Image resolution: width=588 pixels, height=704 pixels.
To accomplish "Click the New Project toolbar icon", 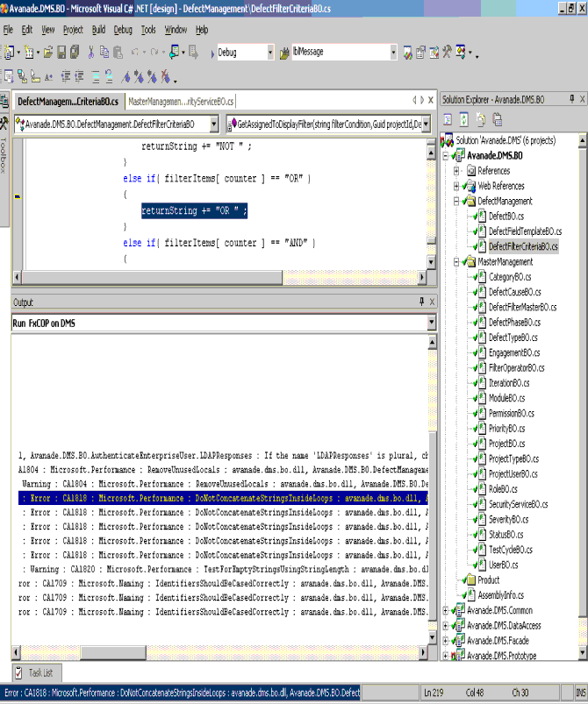I will click(10, 53).
